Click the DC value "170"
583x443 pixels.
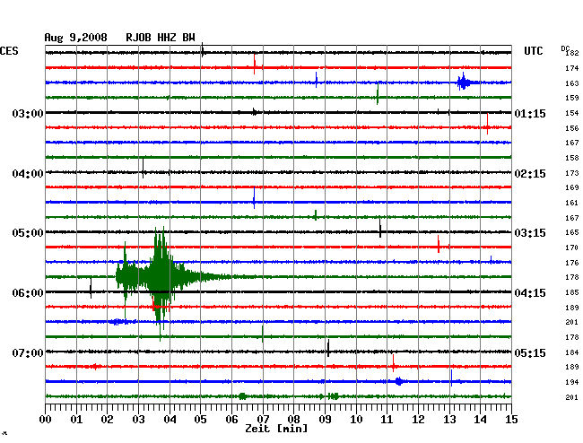point(572,248)
